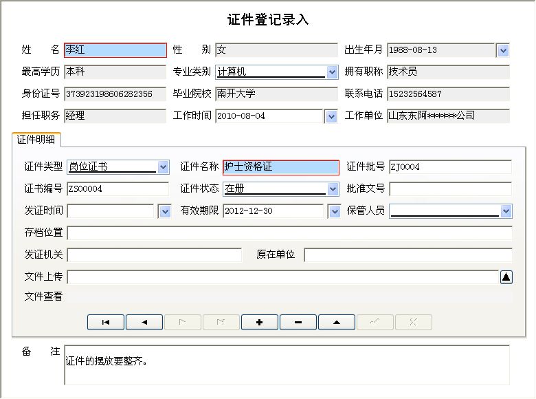536x399 pixels.
Task: Open the 发证时间 date dropdown
Action: click(x=164, y=211)
